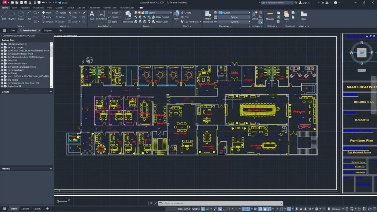Toggle layer on/off lightbulb in layer dropdown
This screenshot has height=212, width=377.
tap(136, 13)
